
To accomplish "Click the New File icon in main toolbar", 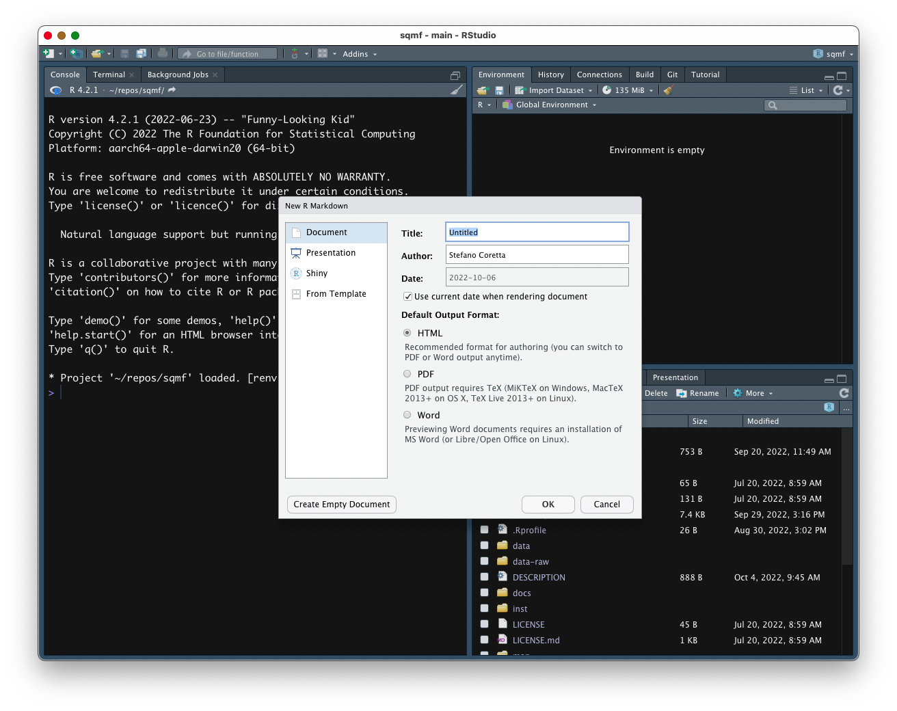I will coord(48,53).
